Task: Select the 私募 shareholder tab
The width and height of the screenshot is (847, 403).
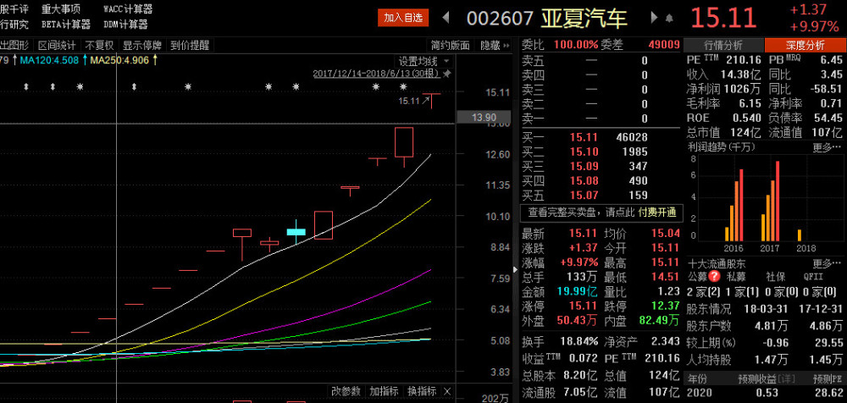Action: [736, 277]
